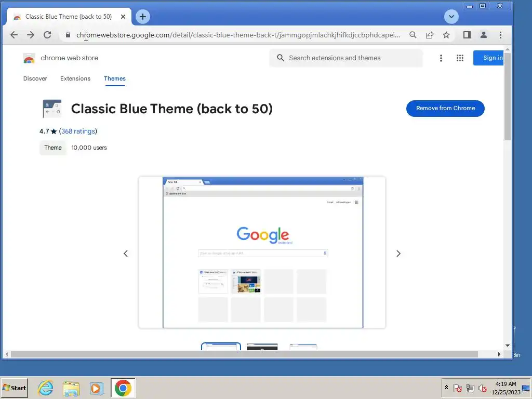This screenshot has width=532, height=399.
Task: Click the title Classic Blue Theme (back to 50)
Action: (171, 109)
